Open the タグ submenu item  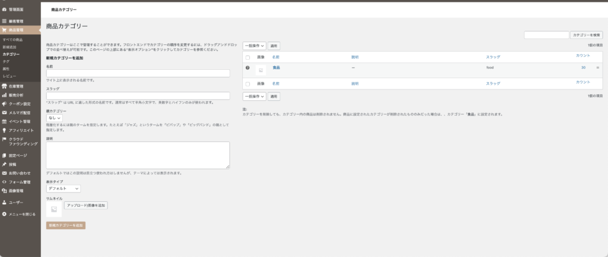pyautogui.click(x=6, y=61)
